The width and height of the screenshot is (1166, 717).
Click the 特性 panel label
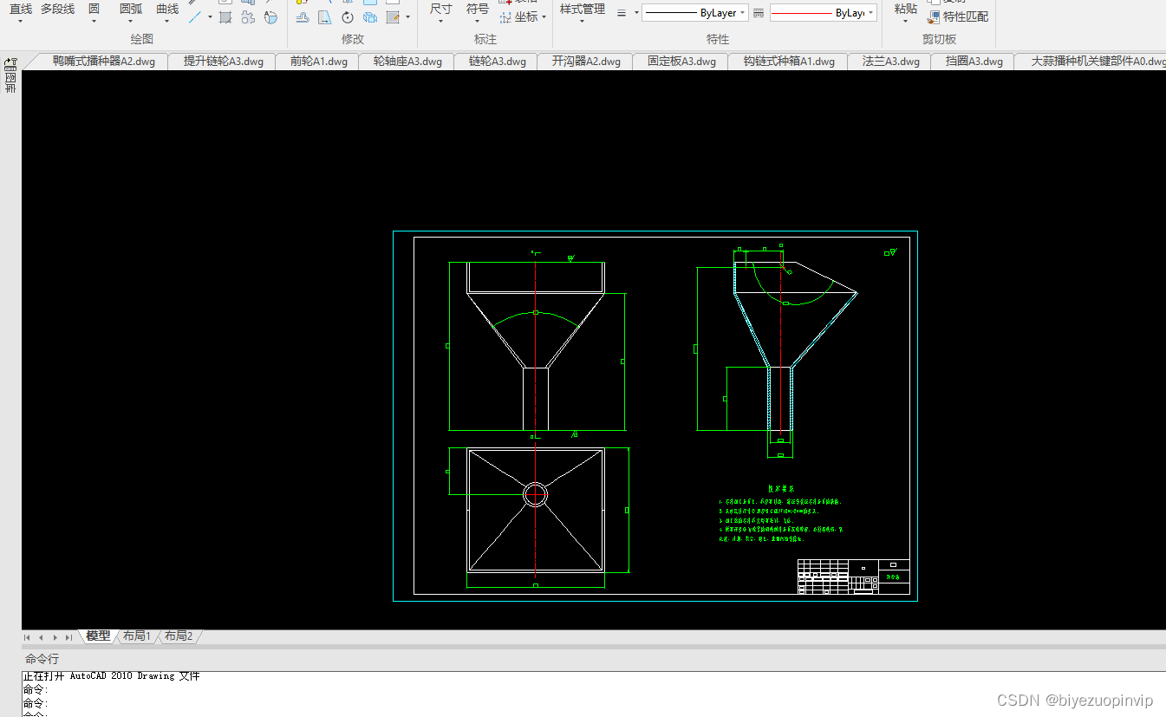coord(718,39)
